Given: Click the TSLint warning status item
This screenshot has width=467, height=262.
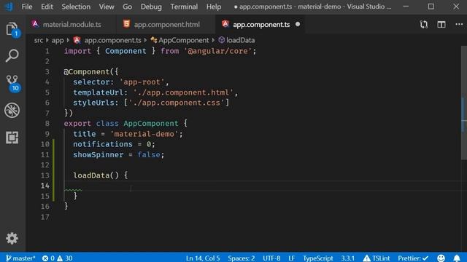Looking at the screenshot, I should pos(377,258).
